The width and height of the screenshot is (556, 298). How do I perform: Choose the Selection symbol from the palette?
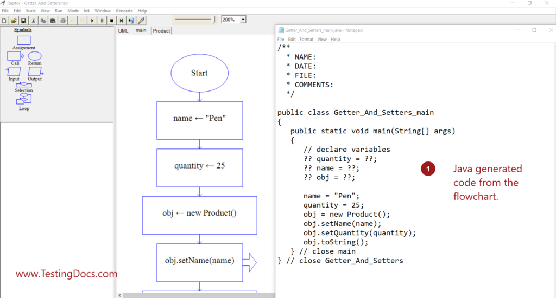click(24, 85)
